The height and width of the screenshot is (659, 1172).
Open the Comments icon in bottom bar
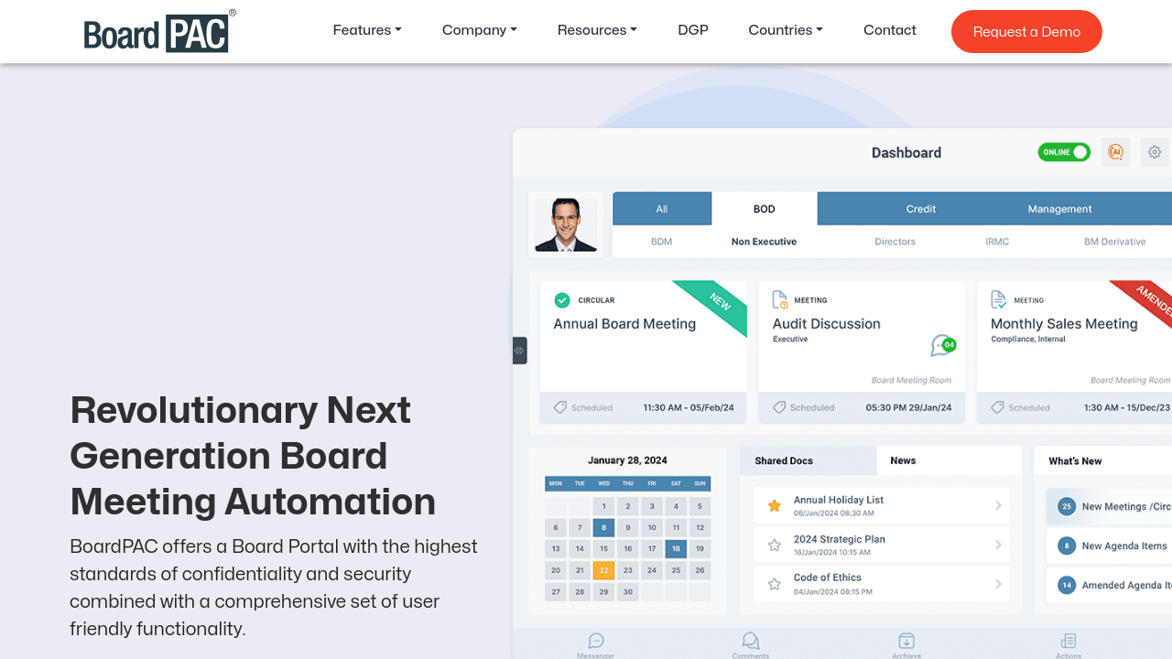coord(751,641)
